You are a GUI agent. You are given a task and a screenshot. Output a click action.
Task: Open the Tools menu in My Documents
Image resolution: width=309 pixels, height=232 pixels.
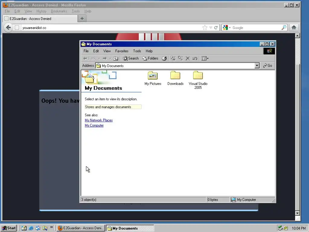click(x=137, y=51)
